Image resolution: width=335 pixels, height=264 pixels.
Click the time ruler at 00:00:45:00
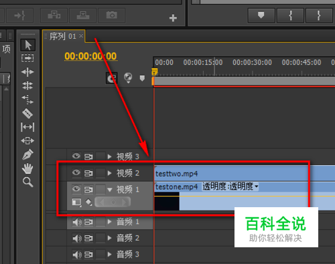pos(301,62)
